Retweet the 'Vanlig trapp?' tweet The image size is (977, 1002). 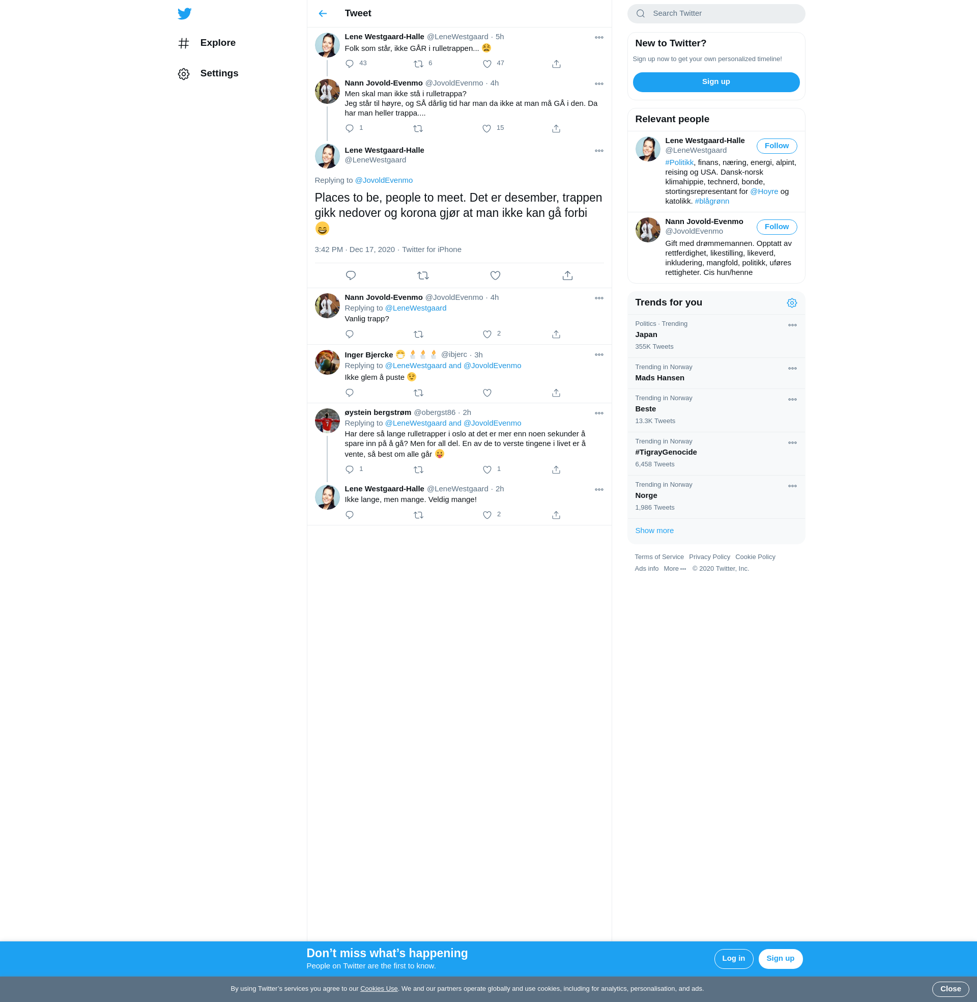point(419,334)
